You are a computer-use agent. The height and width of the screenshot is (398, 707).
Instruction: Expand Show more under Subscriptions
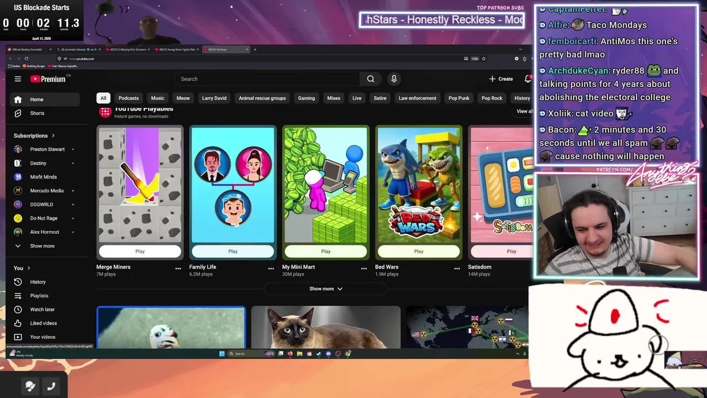pos(44,246)
